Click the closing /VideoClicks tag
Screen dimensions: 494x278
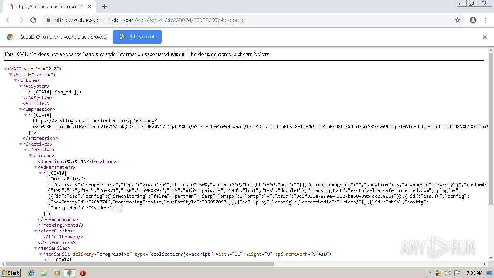tap(56, 242)
